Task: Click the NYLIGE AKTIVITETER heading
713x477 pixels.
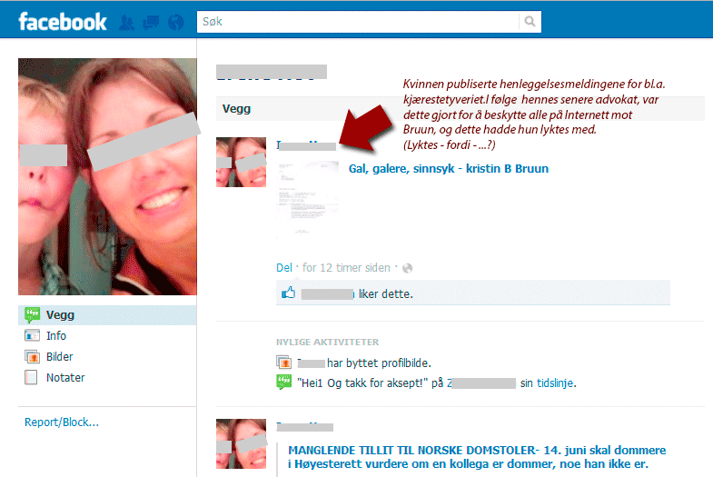Action: coord(327,342)
